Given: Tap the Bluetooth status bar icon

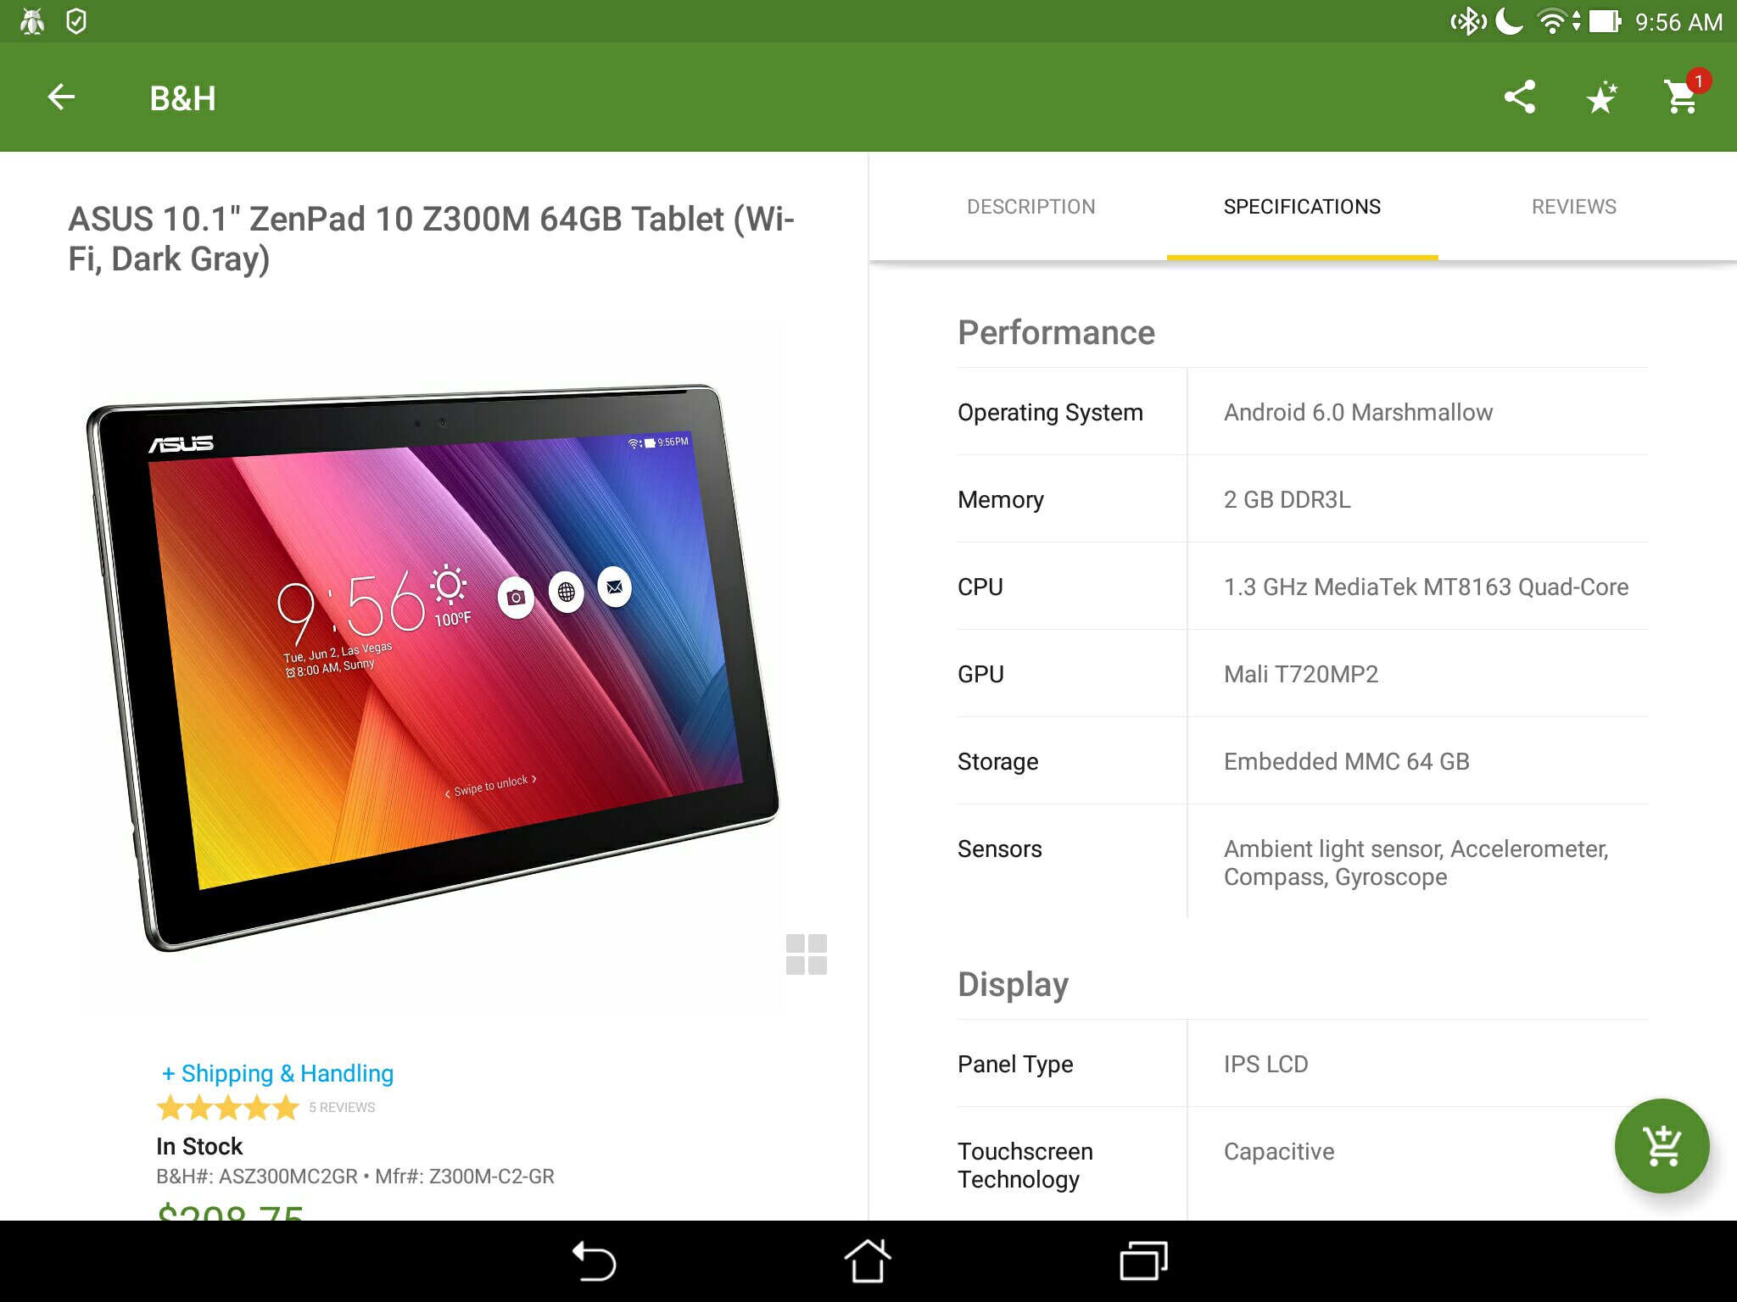Looking at the screenshot, I should [1468, 21].
